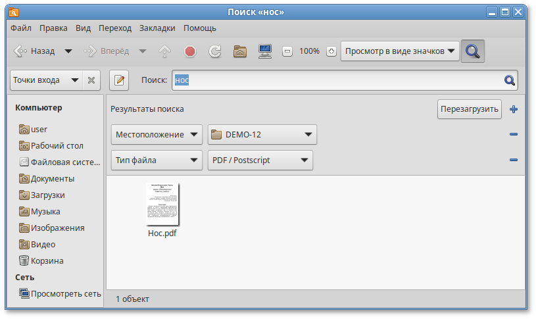The height and width of the screenshot is (319, 536).
Task: Close the sidebar with the X button
Action: click(x=91, y=80)
